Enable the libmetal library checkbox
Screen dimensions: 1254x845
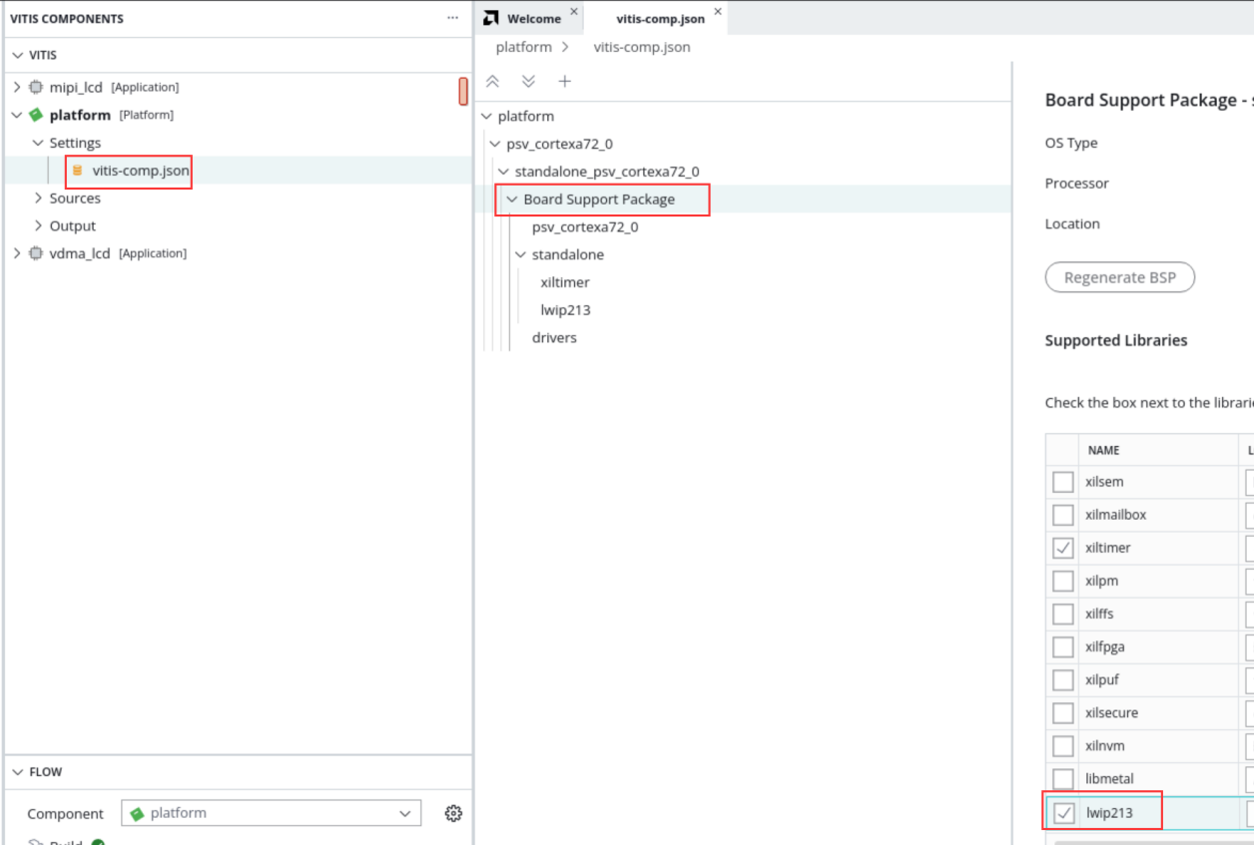point(1063,778)
